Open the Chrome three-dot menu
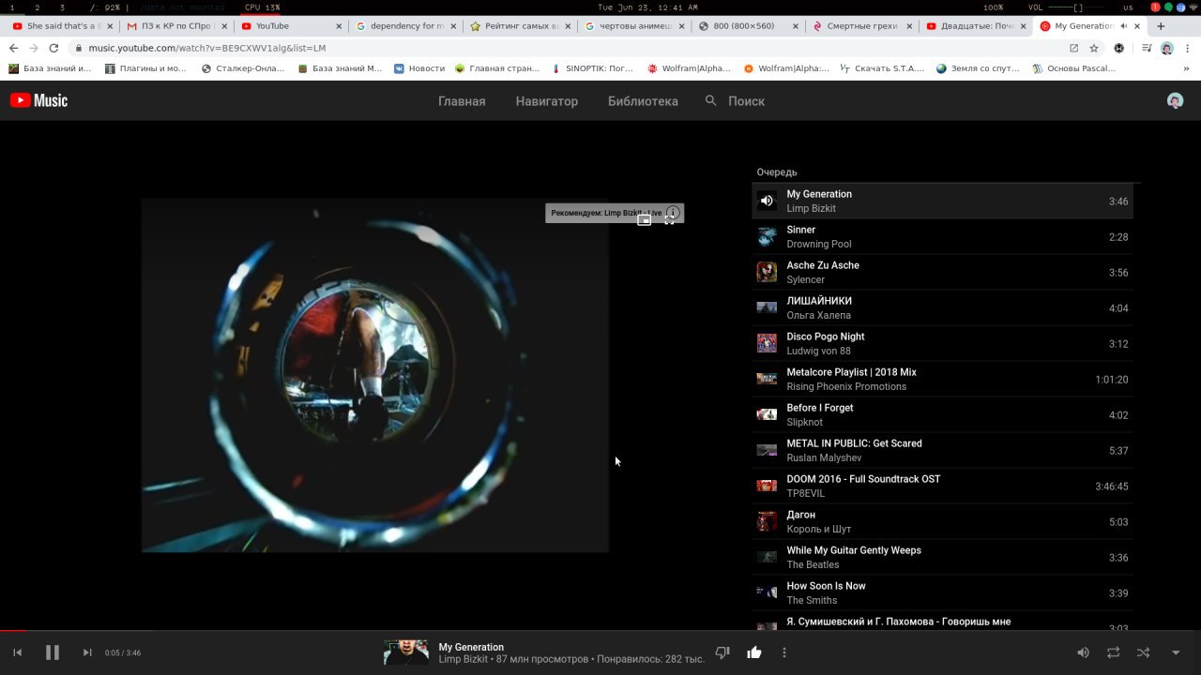The width and height of the screenshot is (1201, 675). [1188, 48]
